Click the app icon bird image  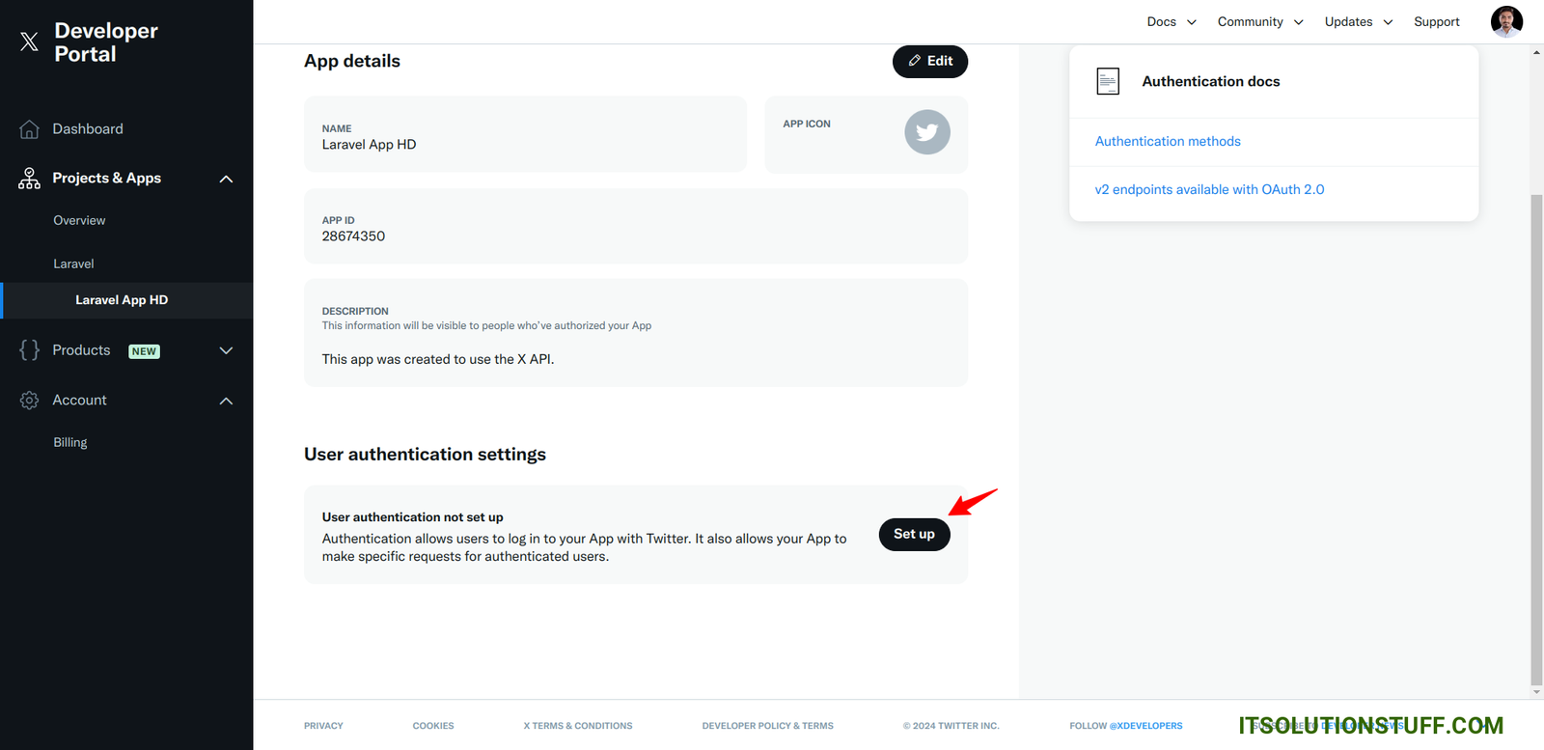(926, 132)
